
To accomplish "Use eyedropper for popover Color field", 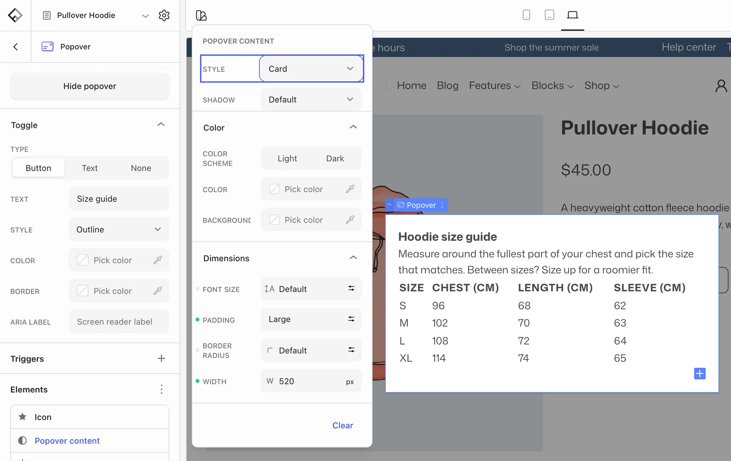I will [350, 189].
